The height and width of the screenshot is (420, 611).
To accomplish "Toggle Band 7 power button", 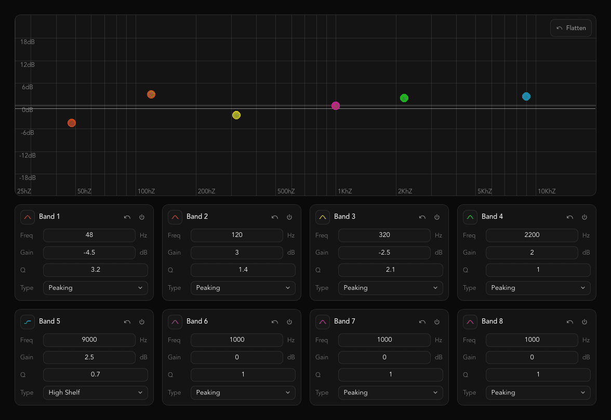I will click(x=437, y=321).
